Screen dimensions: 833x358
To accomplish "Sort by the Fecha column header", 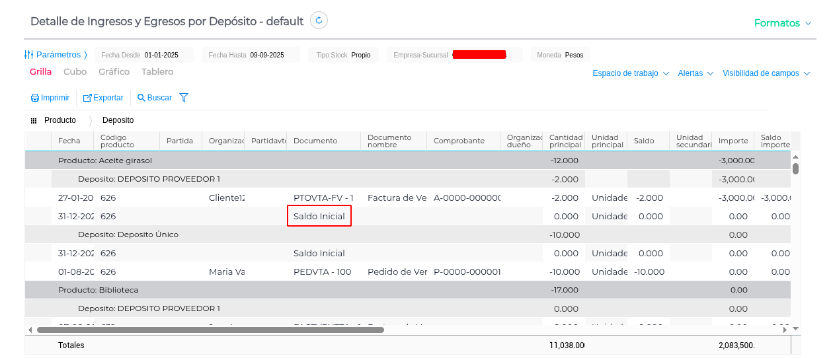I will click(73, 141).
